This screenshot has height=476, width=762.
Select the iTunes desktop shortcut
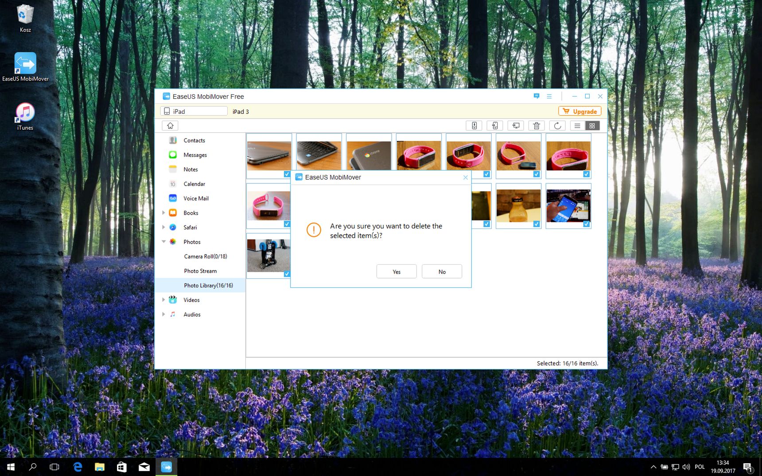(25, 116)
